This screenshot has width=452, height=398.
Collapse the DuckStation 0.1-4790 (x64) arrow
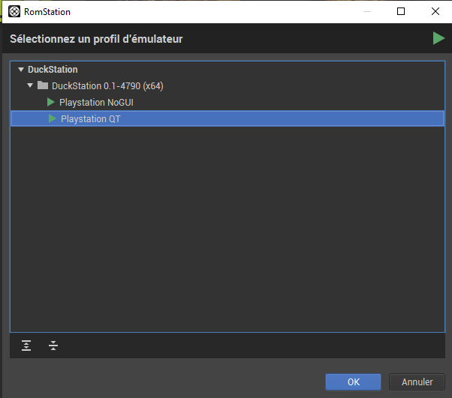(30, 85)
